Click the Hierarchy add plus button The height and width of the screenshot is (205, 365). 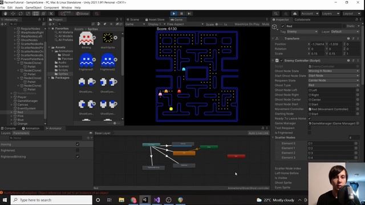2,24
